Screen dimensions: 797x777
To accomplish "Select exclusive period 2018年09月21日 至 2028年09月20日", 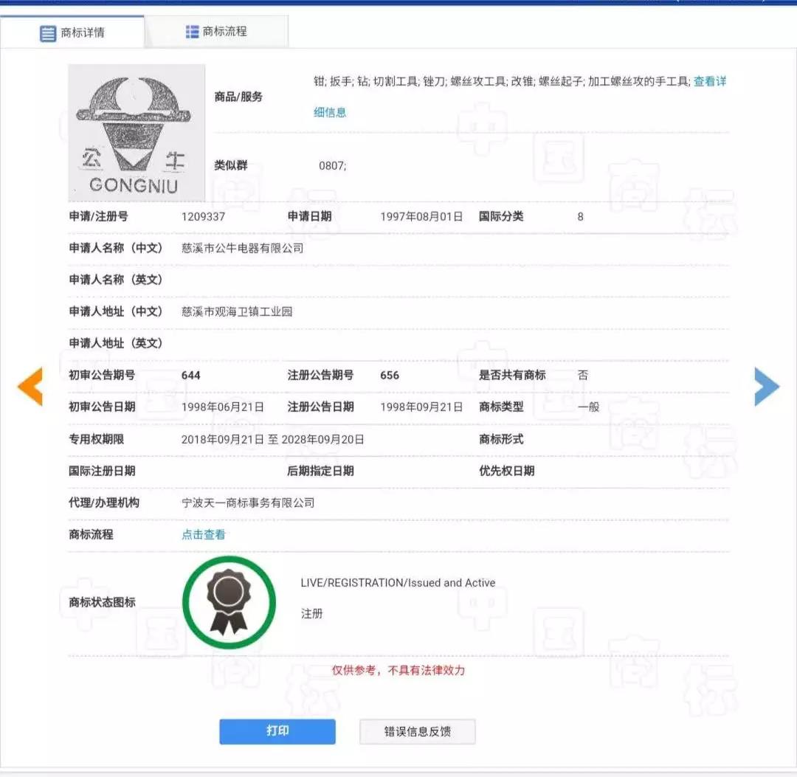I will pyautogui.click(x=272, y=440).
